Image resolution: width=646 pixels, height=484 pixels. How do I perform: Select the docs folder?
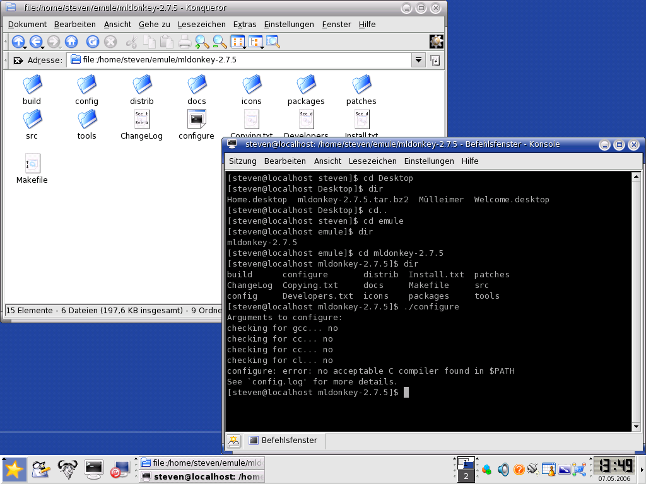[197, 90]
